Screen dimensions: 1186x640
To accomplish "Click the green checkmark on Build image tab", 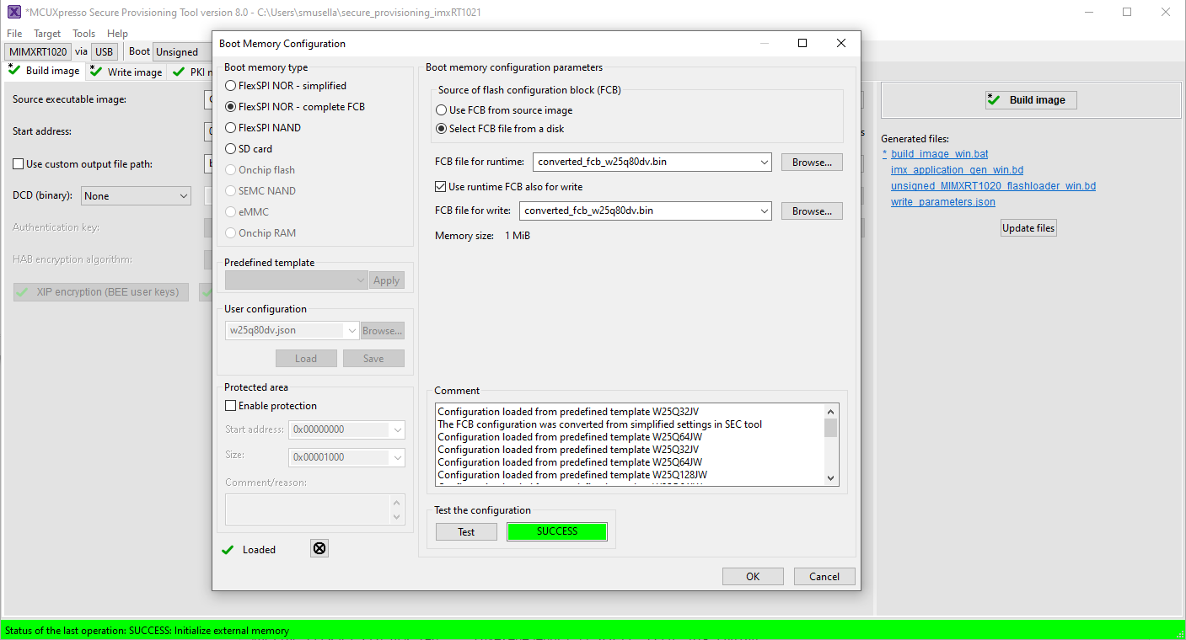I will tap(13, 71).
